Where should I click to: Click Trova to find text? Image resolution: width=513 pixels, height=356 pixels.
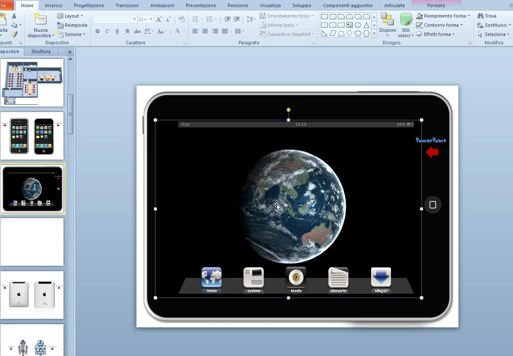[487, 16]
